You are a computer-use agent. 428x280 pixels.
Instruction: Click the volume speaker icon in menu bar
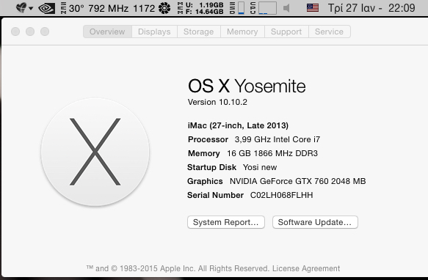286,8
